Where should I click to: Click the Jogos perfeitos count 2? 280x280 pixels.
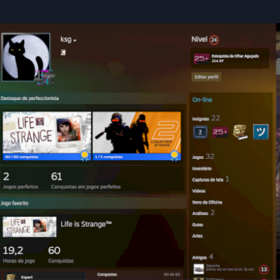20,181
